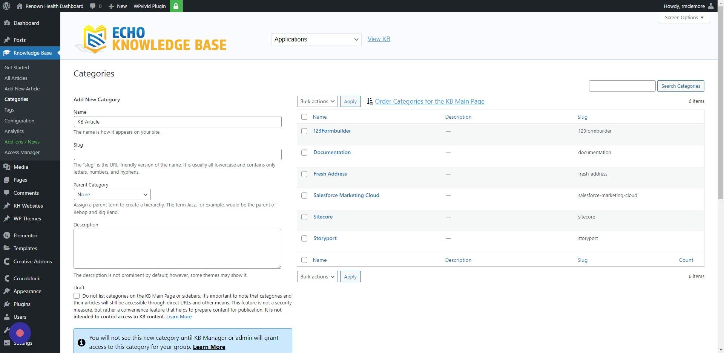Open the Parent Category dropdown
This screenshot has height=353, width=724.
point(112,194)
